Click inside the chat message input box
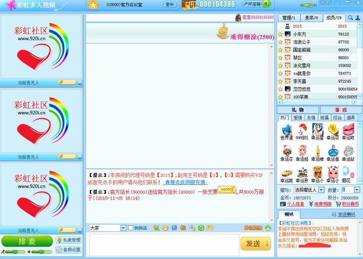 164,245
